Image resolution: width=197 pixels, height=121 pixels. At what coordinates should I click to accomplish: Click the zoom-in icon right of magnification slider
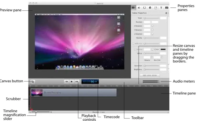[x=51, y=112]
